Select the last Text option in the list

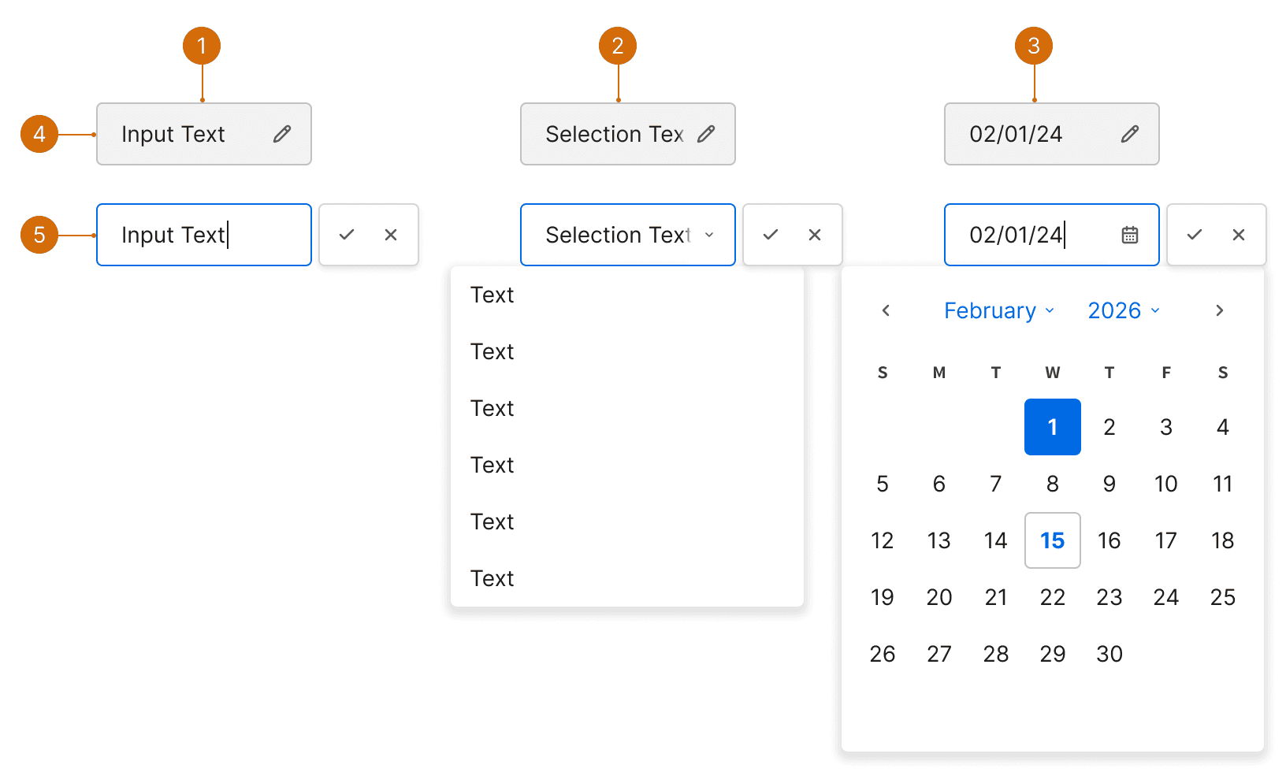coord(492,578)
